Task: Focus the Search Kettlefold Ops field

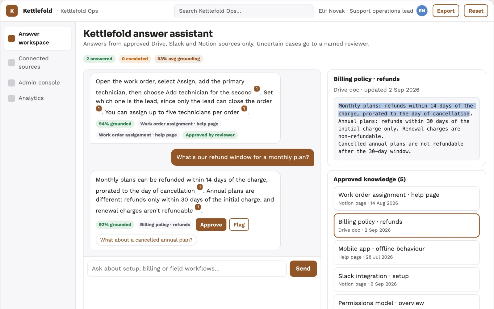Action: click(x=244, y=11)
